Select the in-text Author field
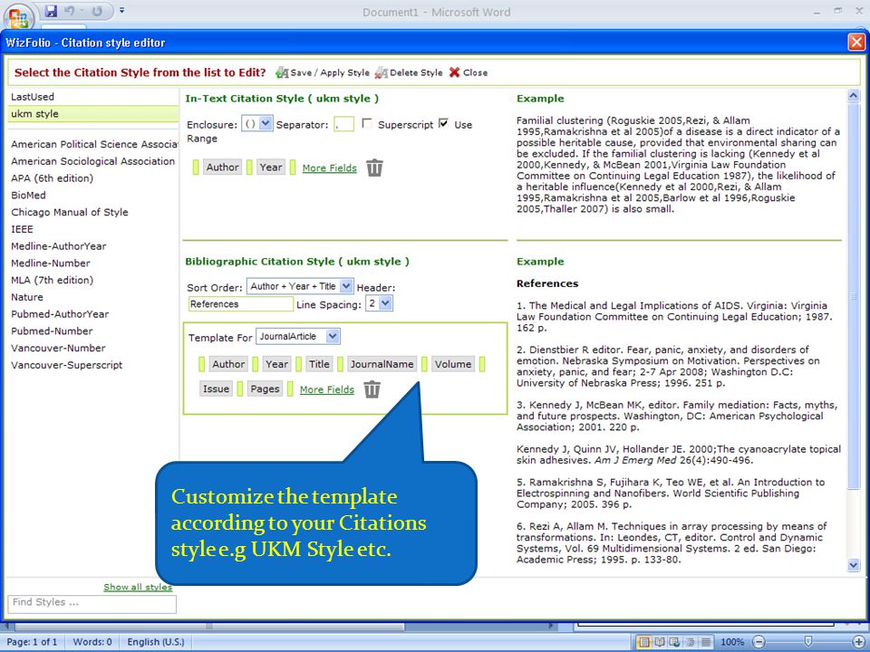This screenshot has width=870, height=652. 223,167
